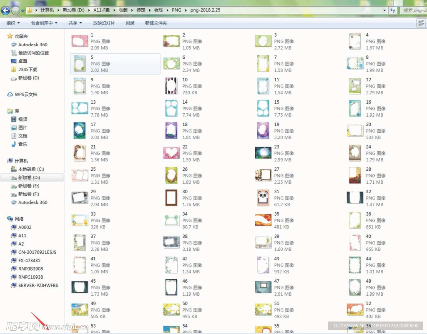This screenshot has width=427, height=334.
Task: Open Autodesk 360 under 收藏夹 favorites
Action: [33, 45]
